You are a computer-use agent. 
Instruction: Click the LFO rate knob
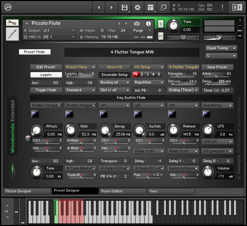point(208,131)
